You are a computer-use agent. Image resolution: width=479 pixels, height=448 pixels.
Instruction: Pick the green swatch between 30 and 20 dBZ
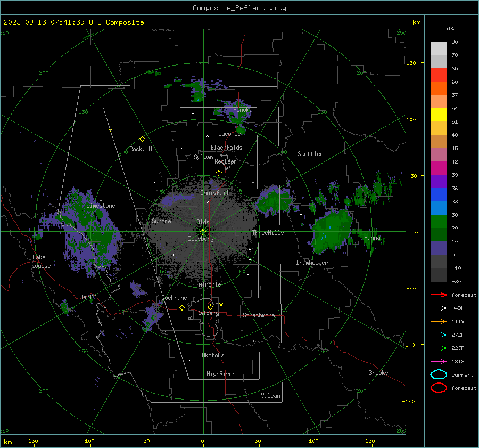[439, 222]
